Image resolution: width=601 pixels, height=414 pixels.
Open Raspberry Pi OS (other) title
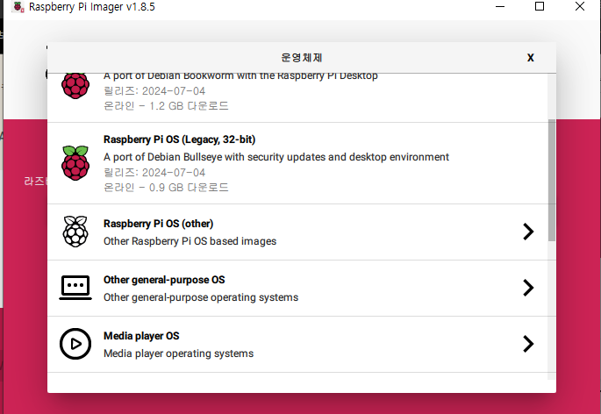click(158, 224)
